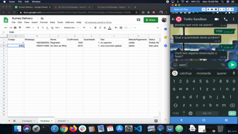The height and width of the screenshot is (134, 238).
Task: Open the fill color picker
Action: tap(116, 28)
